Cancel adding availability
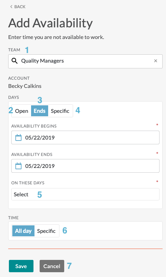The width and height of the screenshot is (166, 277). pos(52,266)
